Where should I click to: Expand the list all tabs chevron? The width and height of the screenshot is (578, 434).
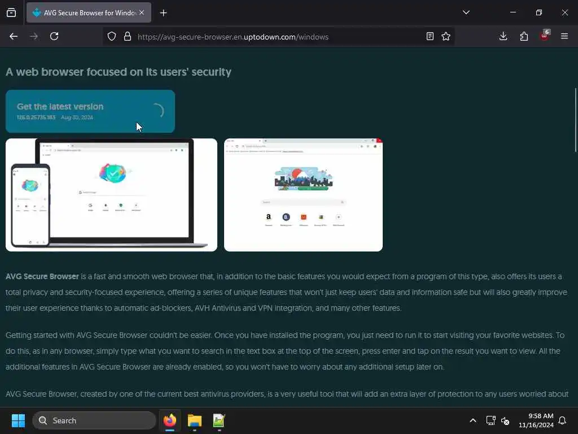[x=466, y=12]
